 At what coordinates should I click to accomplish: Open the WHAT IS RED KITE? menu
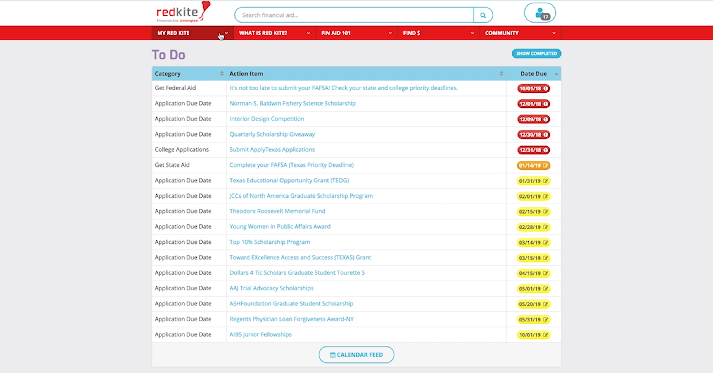click(275, 33)
